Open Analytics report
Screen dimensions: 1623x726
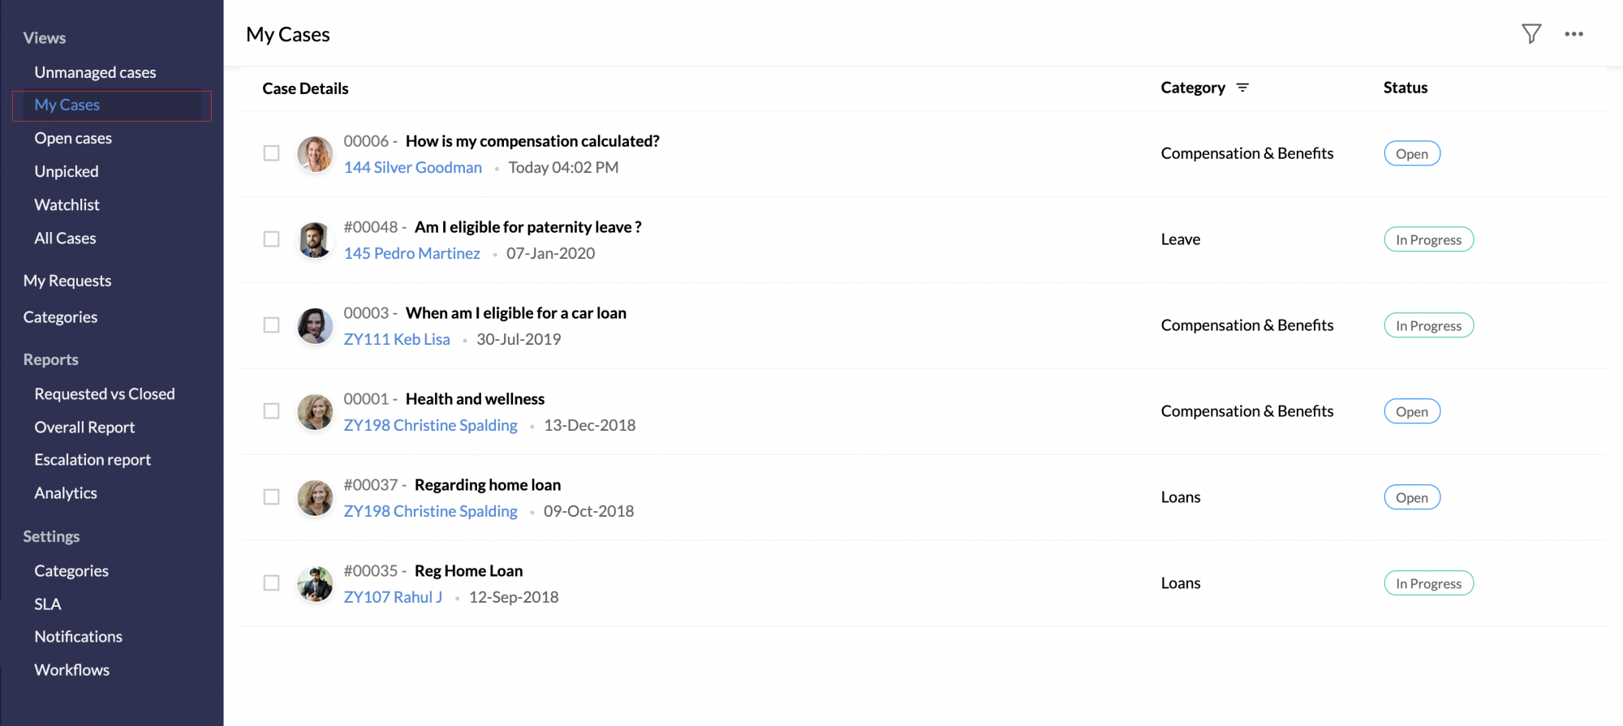click(x=66, y=493)
